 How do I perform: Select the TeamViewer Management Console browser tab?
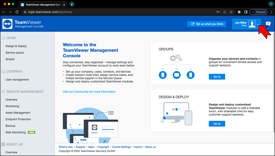[x=43, y=5]
